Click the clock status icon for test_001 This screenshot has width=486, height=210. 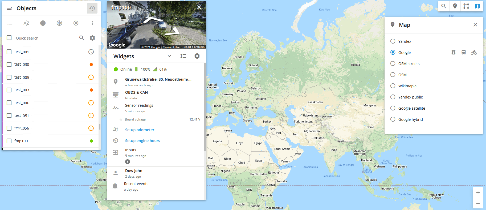point(91,52)
